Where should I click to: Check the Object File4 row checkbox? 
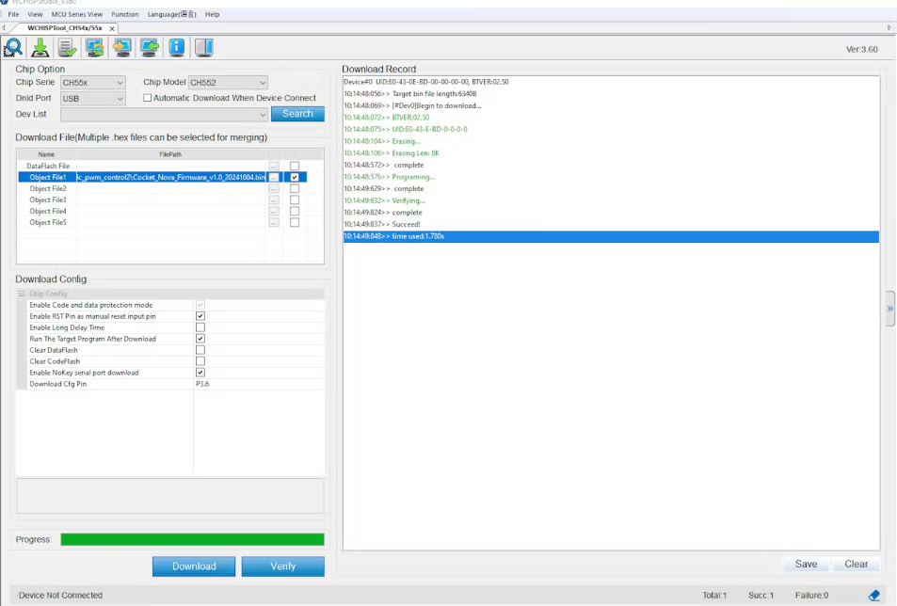(295, 212)
